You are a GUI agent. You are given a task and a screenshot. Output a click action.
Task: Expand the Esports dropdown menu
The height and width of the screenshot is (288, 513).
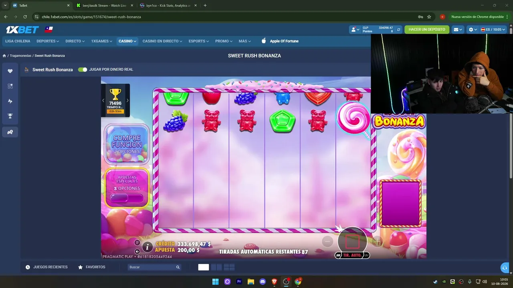(x=199, y=41)
